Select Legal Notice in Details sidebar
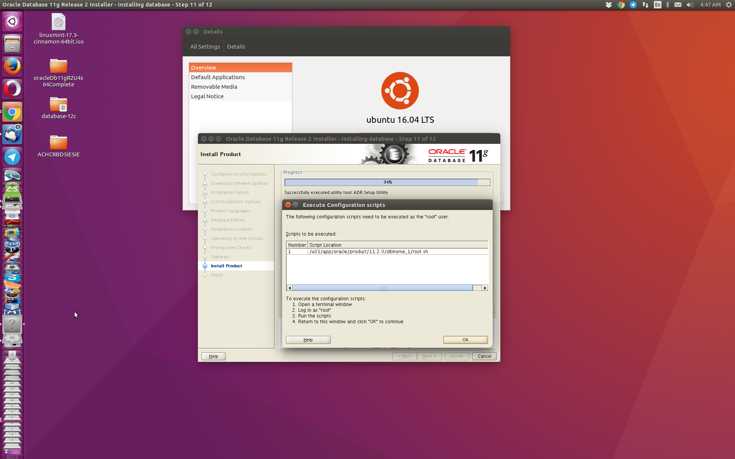This screenshot has width=735, height=459. pos(240,96)
